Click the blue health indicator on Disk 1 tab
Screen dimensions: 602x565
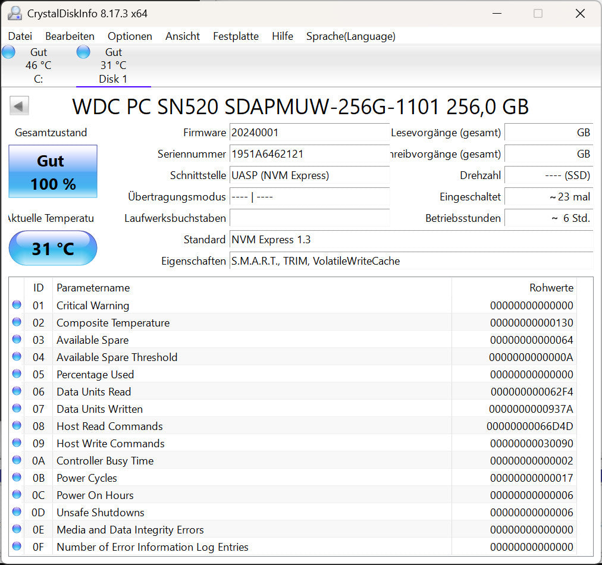pos(83,52)
